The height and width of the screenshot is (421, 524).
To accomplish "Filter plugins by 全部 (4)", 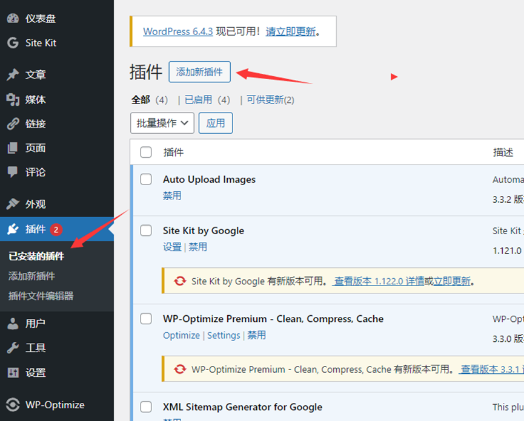I will [x=150, y=100].
